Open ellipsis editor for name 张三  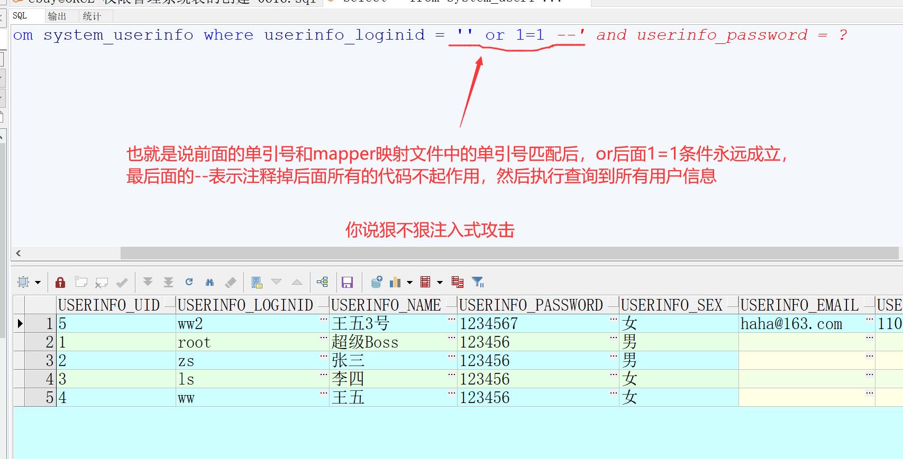(451, 357)
